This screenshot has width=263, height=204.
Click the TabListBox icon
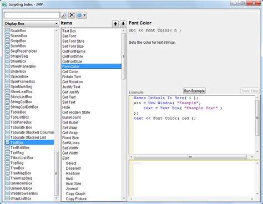coord(7,117)
